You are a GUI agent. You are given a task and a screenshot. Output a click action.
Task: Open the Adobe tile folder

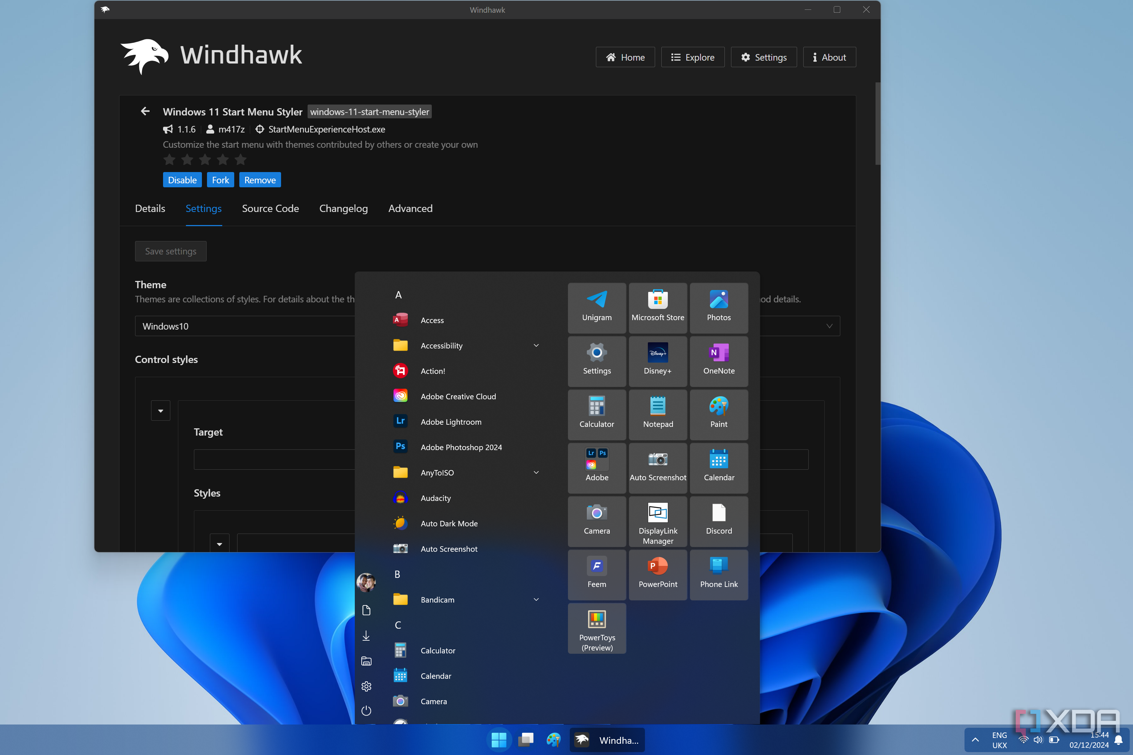597,468
